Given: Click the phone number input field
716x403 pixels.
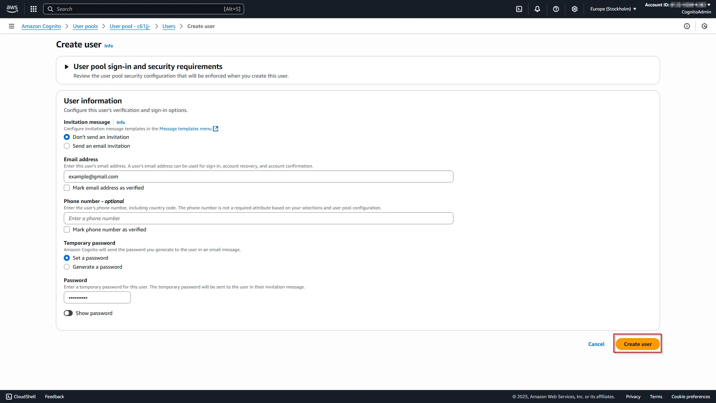Looking at the screenshot, I should click(x=258, y=218).
